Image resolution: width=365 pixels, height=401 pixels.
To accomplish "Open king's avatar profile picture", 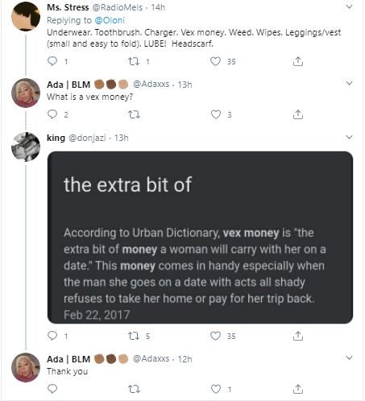I will [26, 147].
